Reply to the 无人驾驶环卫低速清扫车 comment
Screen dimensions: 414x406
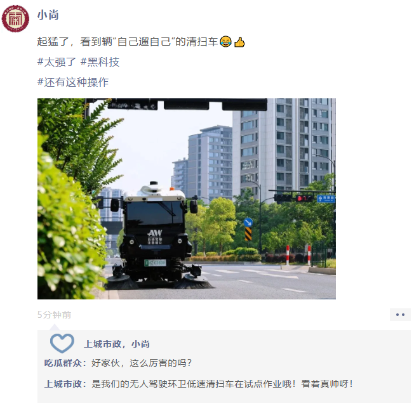tap(222, 384)
